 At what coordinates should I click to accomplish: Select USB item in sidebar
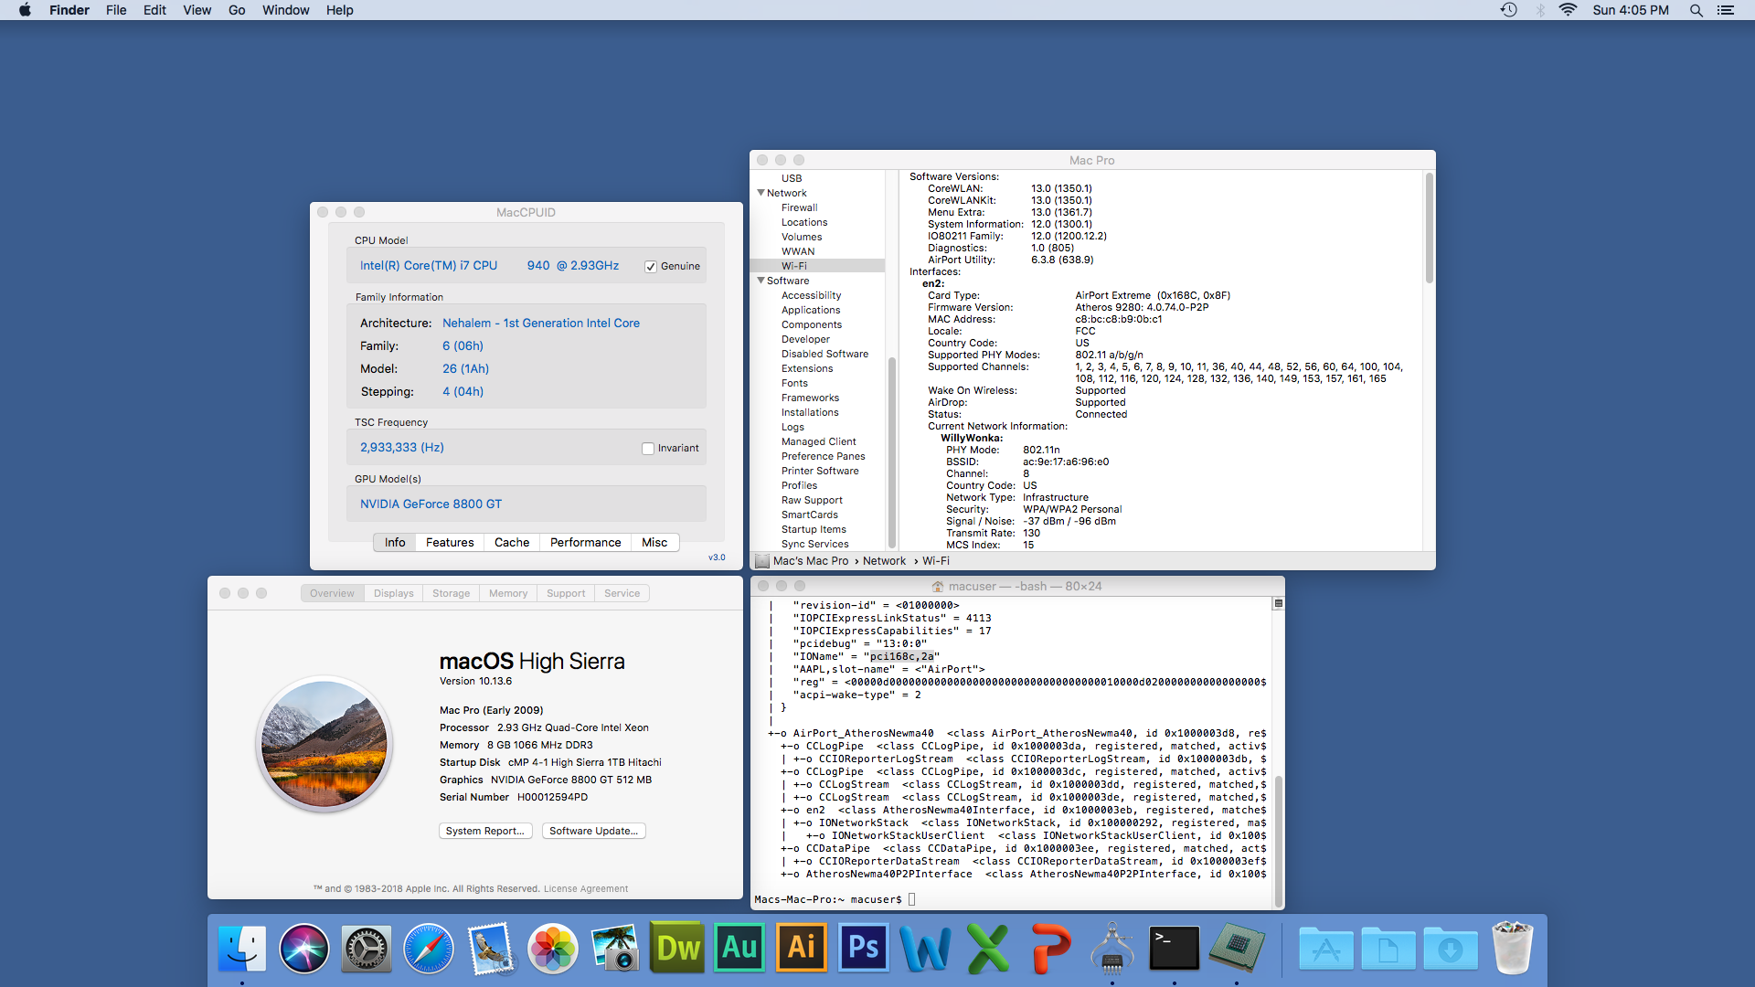[792, 178]
